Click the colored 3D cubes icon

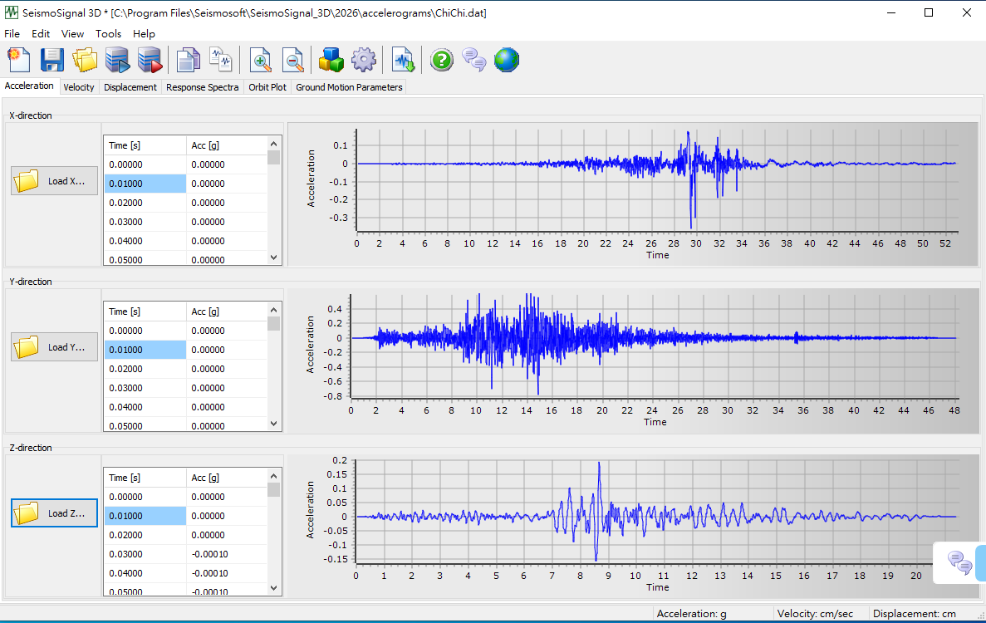pos(331,60)
